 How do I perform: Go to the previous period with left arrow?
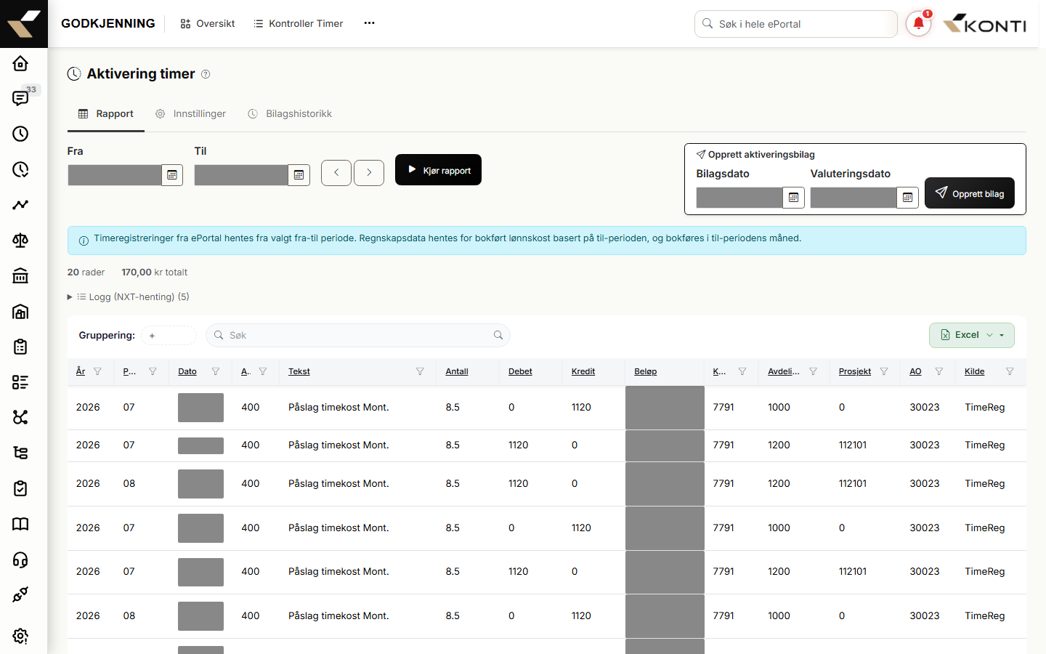336,173
